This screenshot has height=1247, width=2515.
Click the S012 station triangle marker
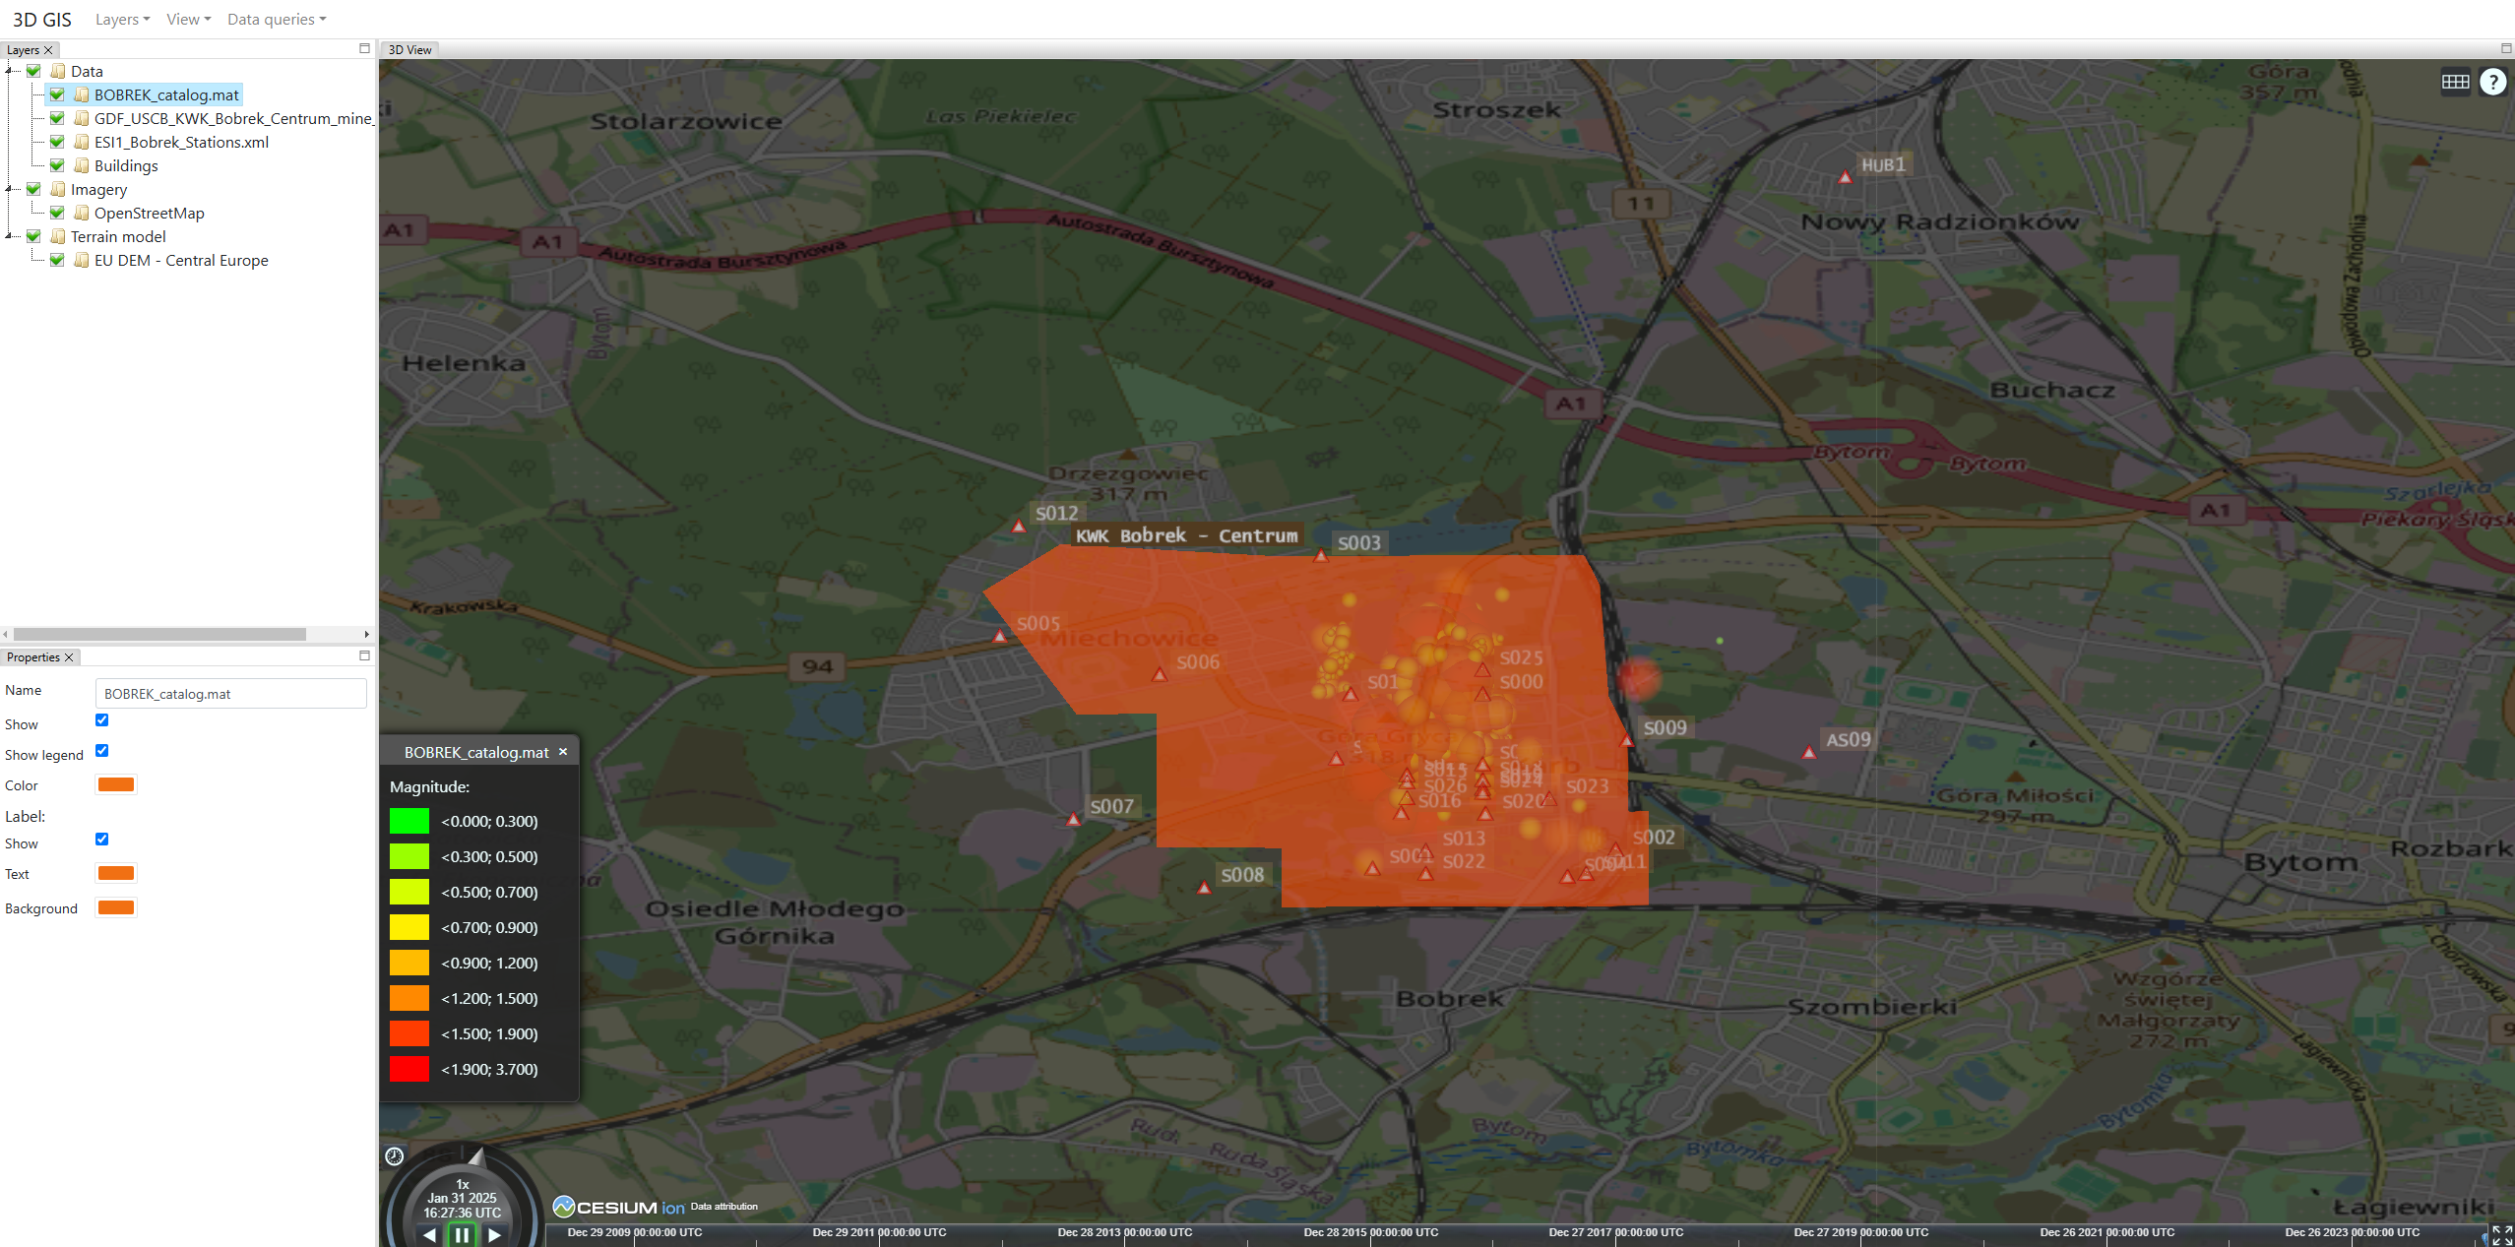tap(1019, 527)
